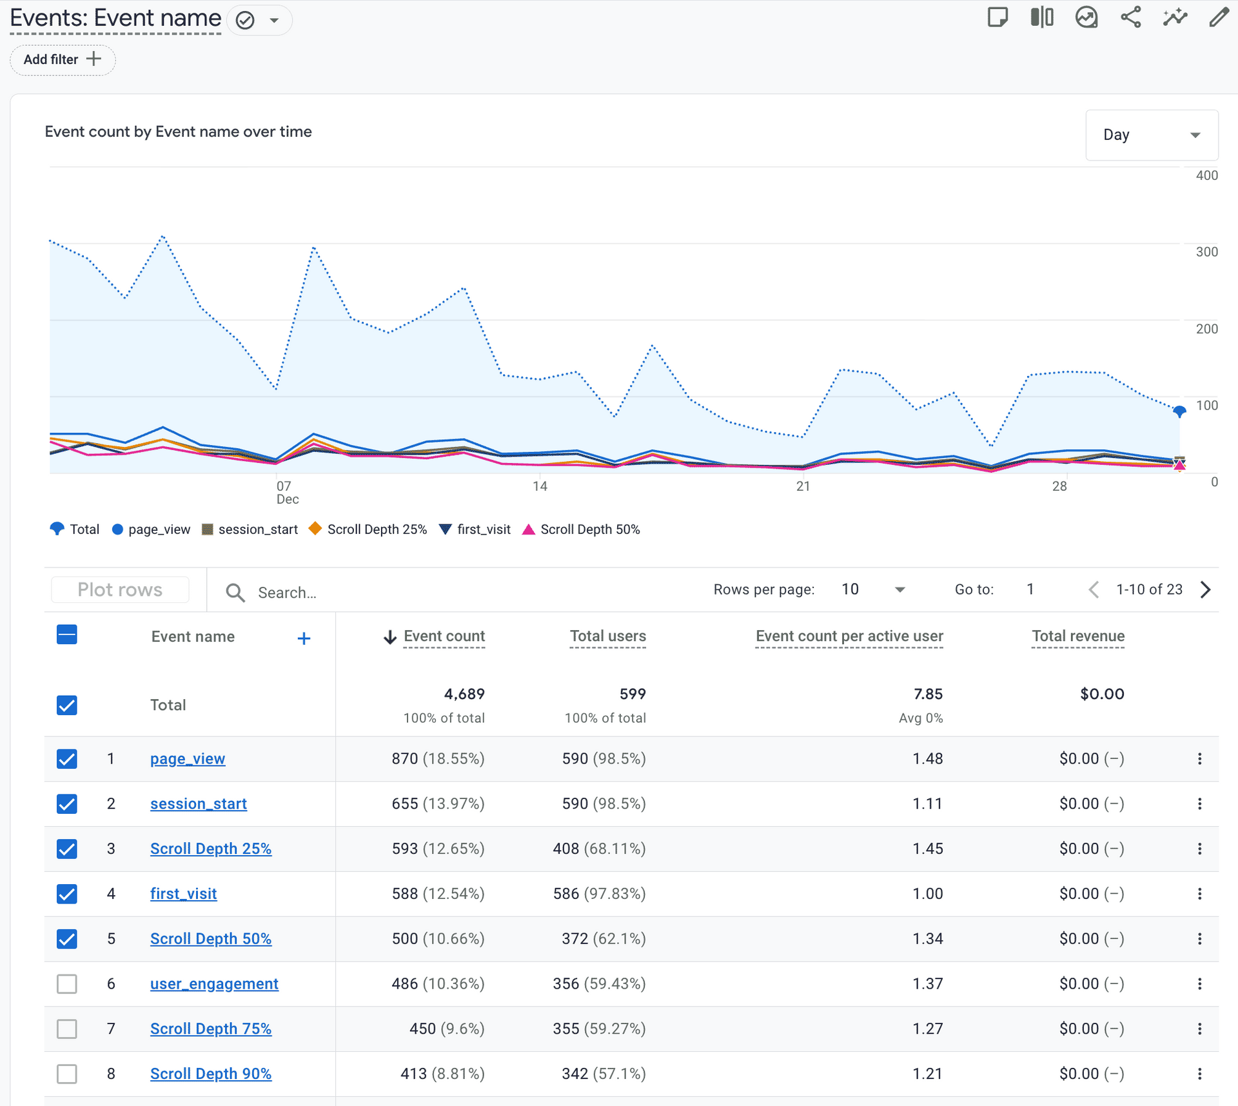Uncheck the session_start row checkbox
This screenshot has width=1238, height=1106.
click(x=67, y=804)
